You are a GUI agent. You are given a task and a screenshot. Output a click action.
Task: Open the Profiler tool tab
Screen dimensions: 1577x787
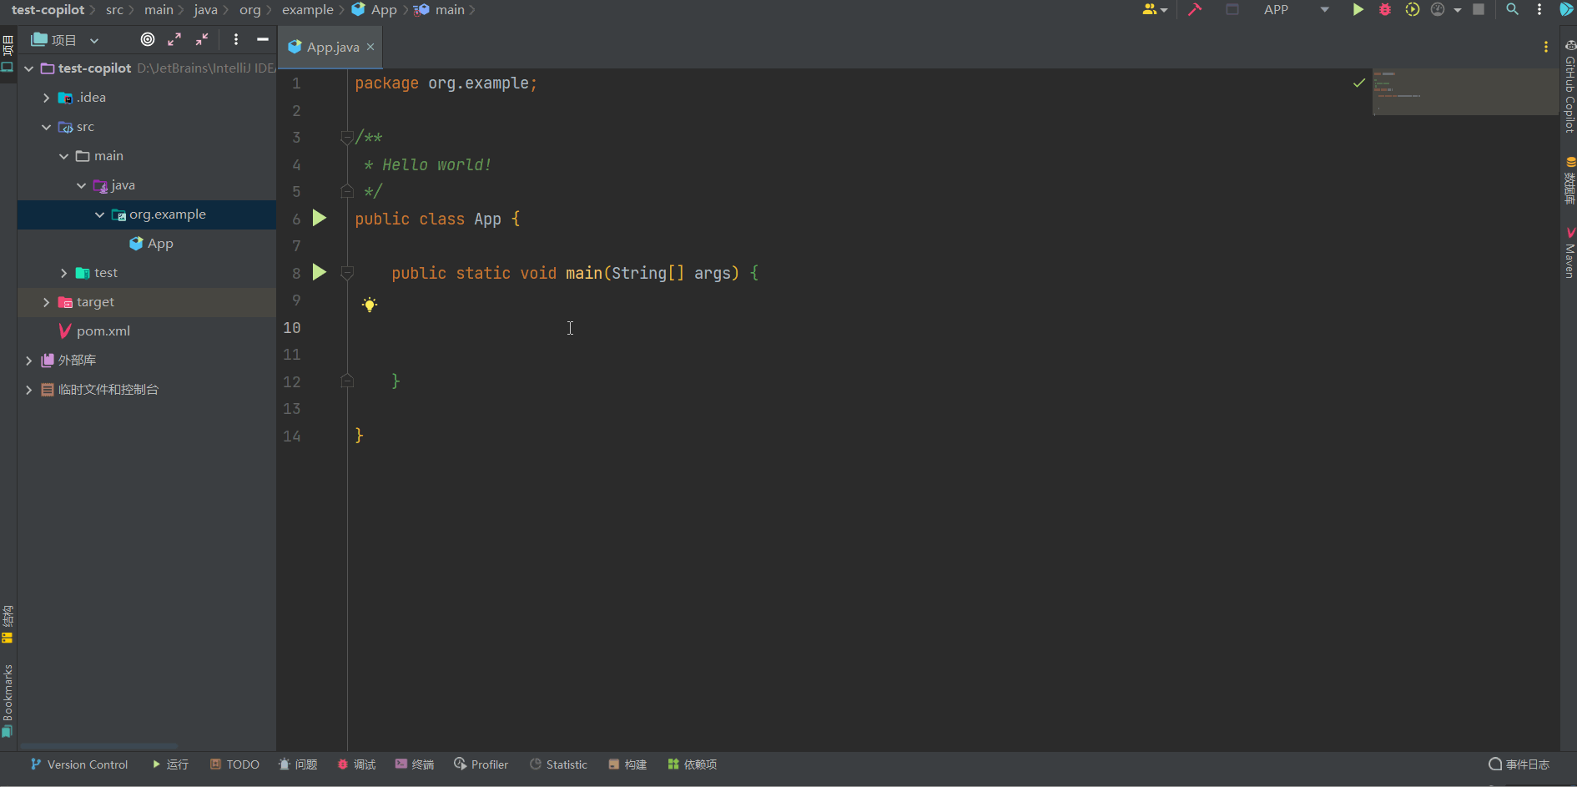point(481,764)
